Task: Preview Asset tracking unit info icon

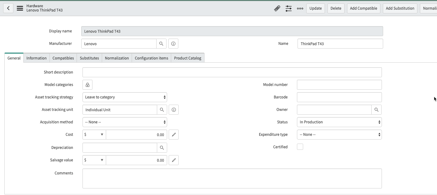Action: tap(174, 110)
